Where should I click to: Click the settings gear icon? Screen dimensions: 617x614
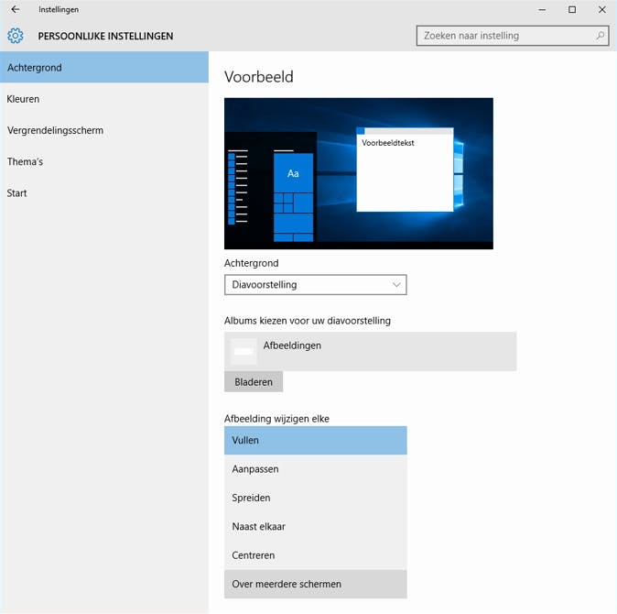(16, 36)
